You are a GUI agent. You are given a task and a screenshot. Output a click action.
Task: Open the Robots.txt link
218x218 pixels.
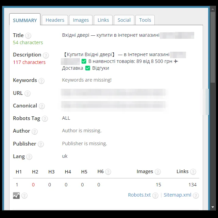[x=139, y=195]
